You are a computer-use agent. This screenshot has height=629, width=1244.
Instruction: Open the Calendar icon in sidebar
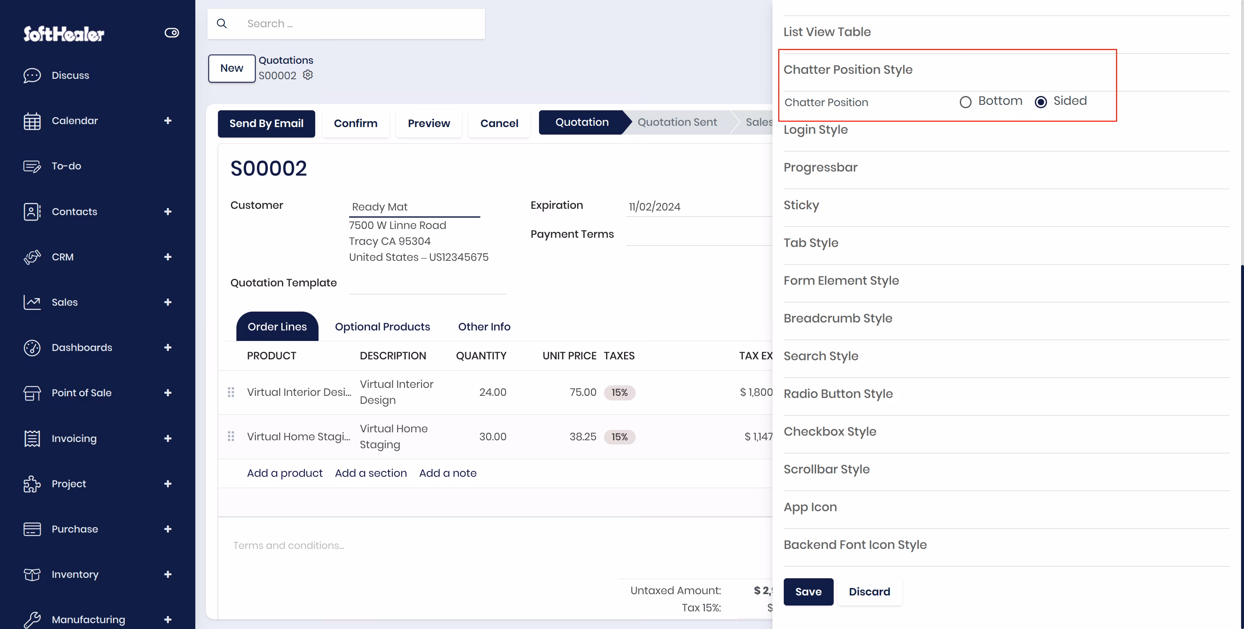(32, 121)
